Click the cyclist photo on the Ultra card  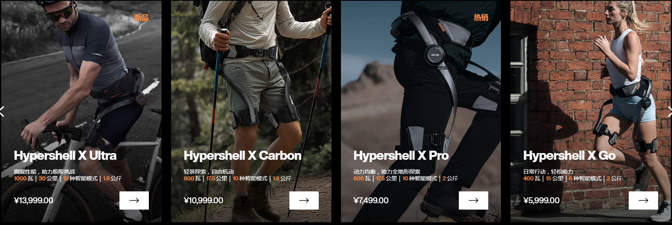[81, 79]
